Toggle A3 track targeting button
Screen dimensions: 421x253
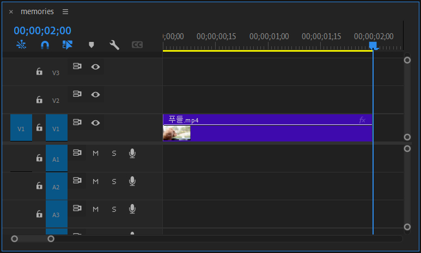pyautogui.click(x=57, y=214)
